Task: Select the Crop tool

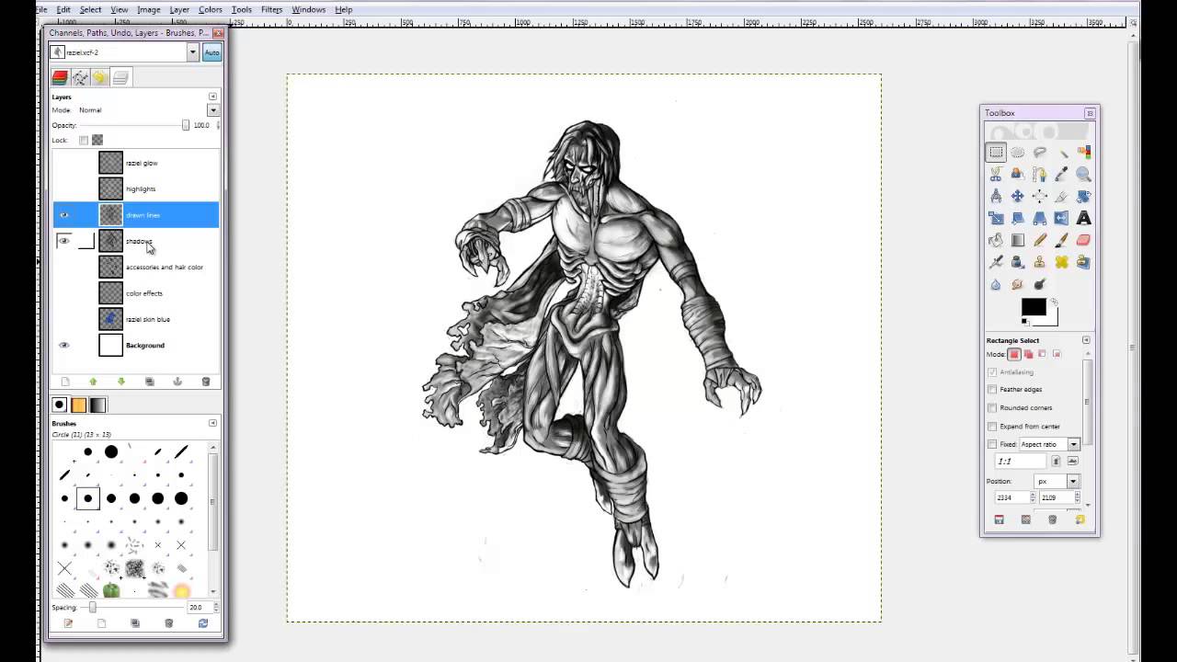Action: [1062, 196]
